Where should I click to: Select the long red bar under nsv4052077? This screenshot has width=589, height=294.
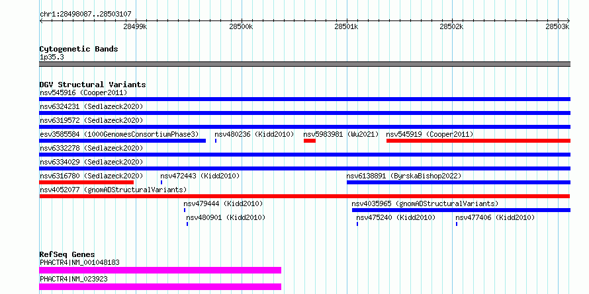pos(304,196)
